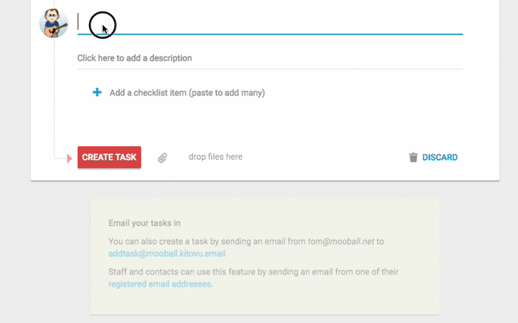This screenshot has width=518, height=323.
Task: Open the addtask@mooball.kitovu.email link
Action: pos(167,254)
